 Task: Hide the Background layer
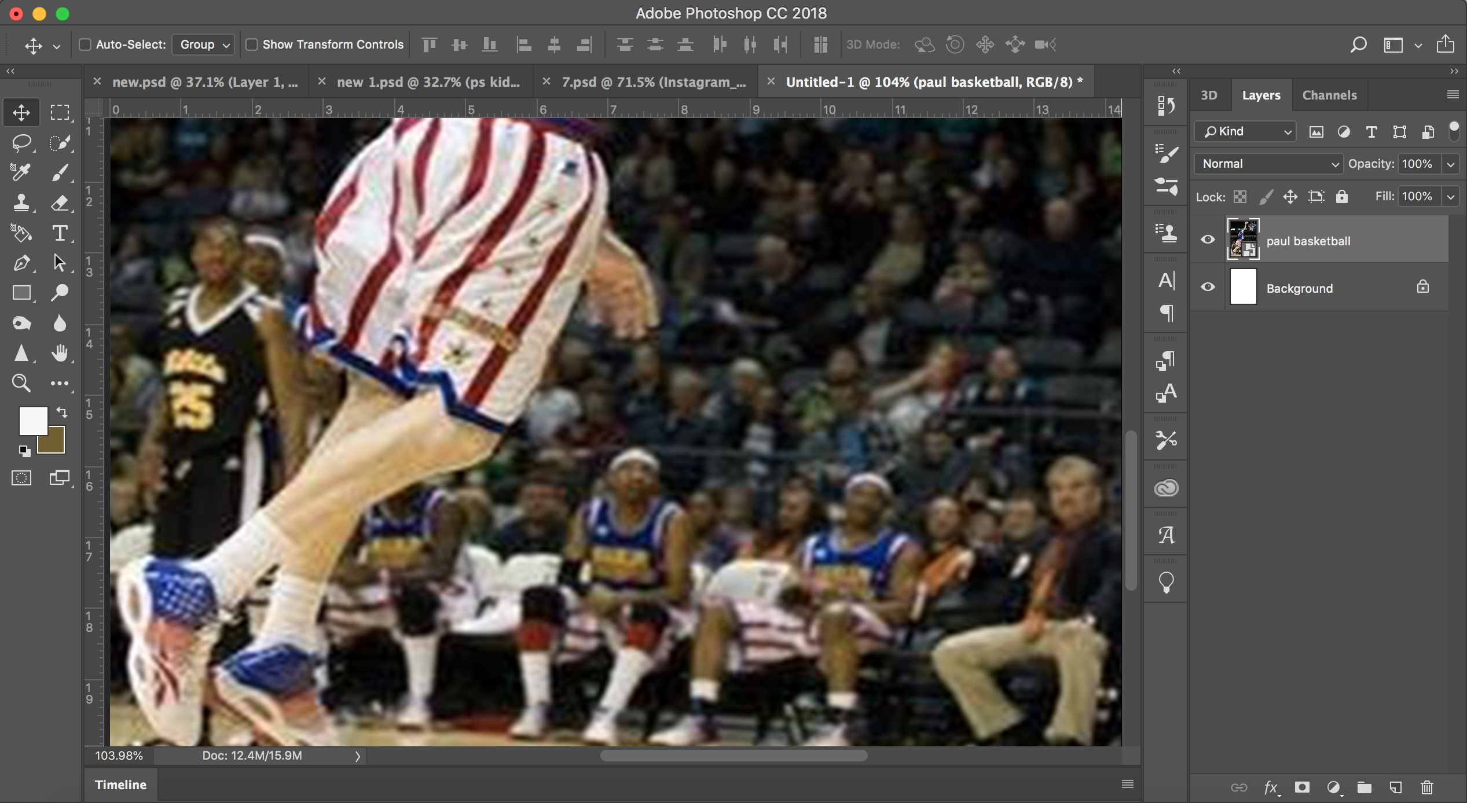pyautogui.click(x=1208, y=287)
